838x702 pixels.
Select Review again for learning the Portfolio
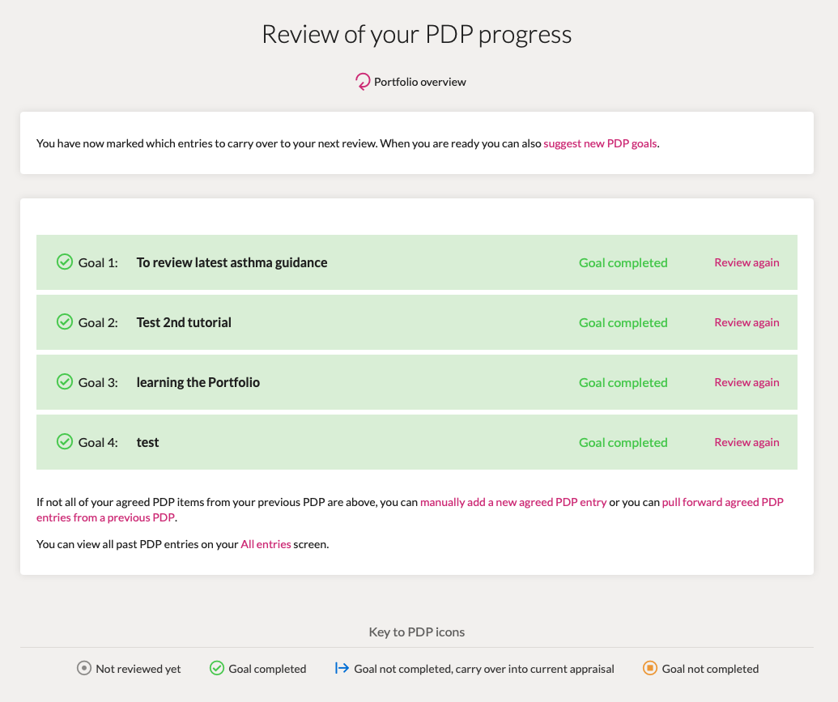click(747, 382)
